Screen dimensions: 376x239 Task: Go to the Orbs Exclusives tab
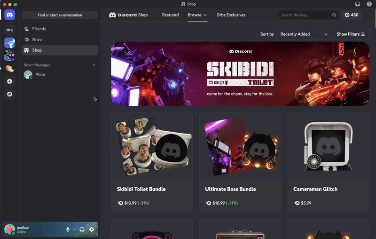(x=231, y=15)
